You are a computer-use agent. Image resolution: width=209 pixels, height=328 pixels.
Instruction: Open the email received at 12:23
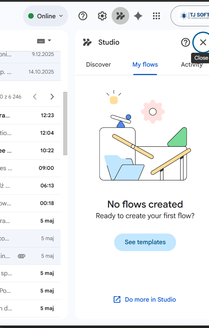pyautogui.click(x=30, y=115)
